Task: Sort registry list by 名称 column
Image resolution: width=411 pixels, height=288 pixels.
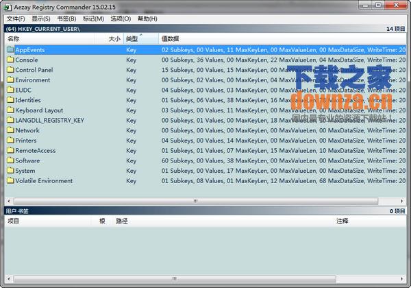Action: [49, 39]
